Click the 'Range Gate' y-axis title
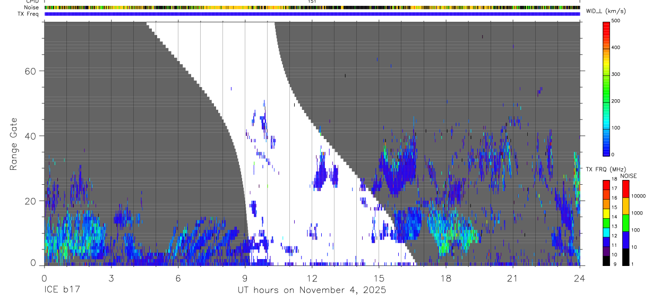This screenshot has height=301, width=652. [14, 143]
